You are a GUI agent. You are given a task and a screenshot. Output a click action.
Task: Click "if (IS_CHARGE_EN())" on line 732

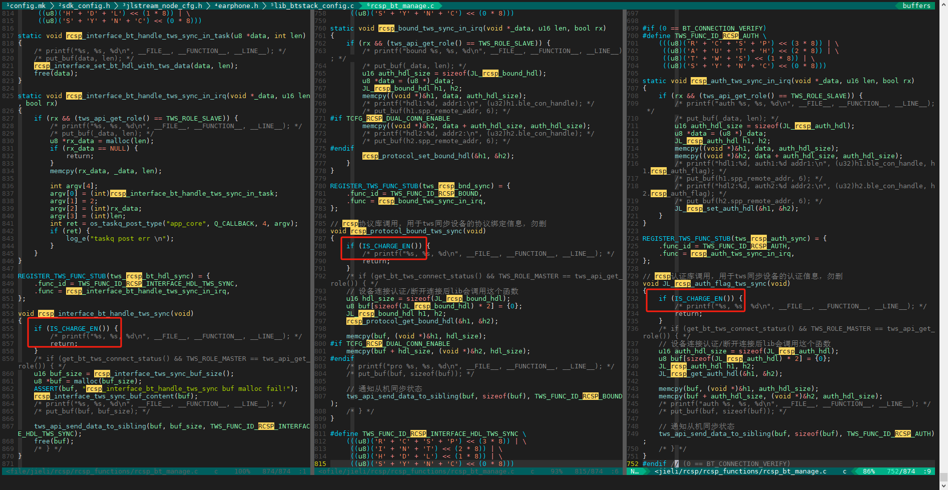pyautogui.click(x=700, y=298)
